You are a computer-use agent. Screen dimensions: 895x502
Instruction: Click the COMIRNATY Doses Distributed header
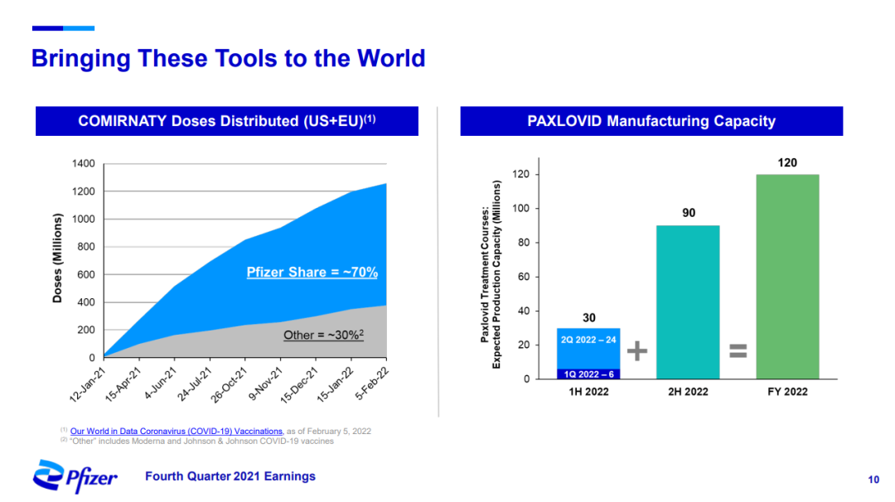tap(226, 121)
